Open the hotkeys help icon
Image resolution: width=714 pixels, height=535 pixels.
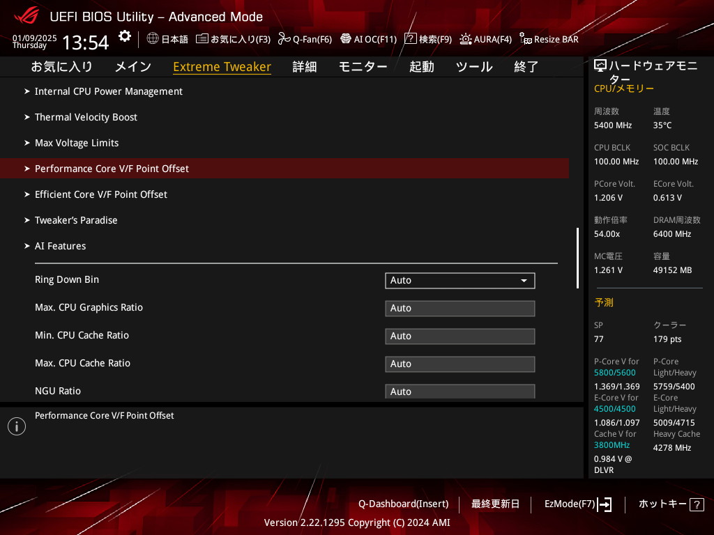tap(696, 504)
